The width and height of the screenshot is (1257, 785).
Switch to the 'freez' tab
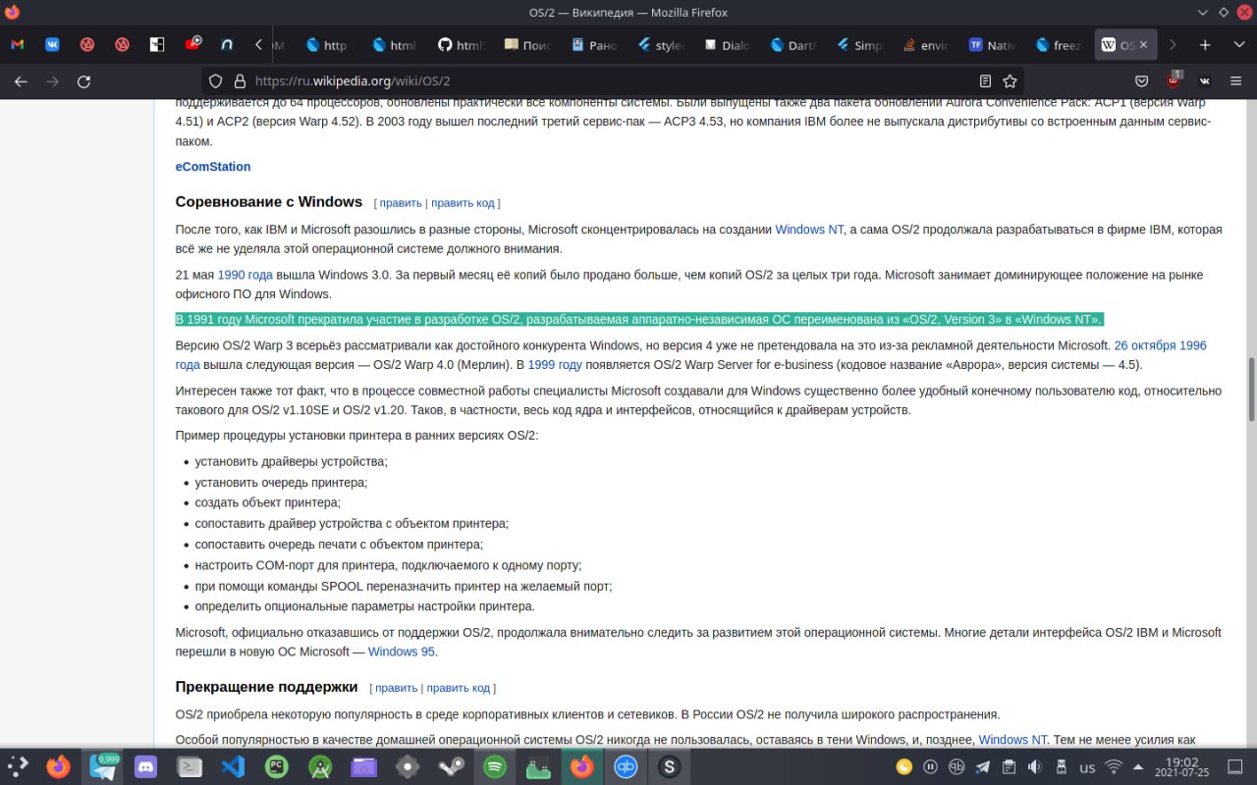click(x=1059, y=45)
